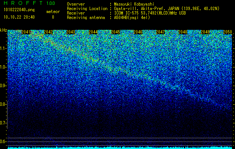
Task: Click the 2044 time marker
Action: [93, 32]
